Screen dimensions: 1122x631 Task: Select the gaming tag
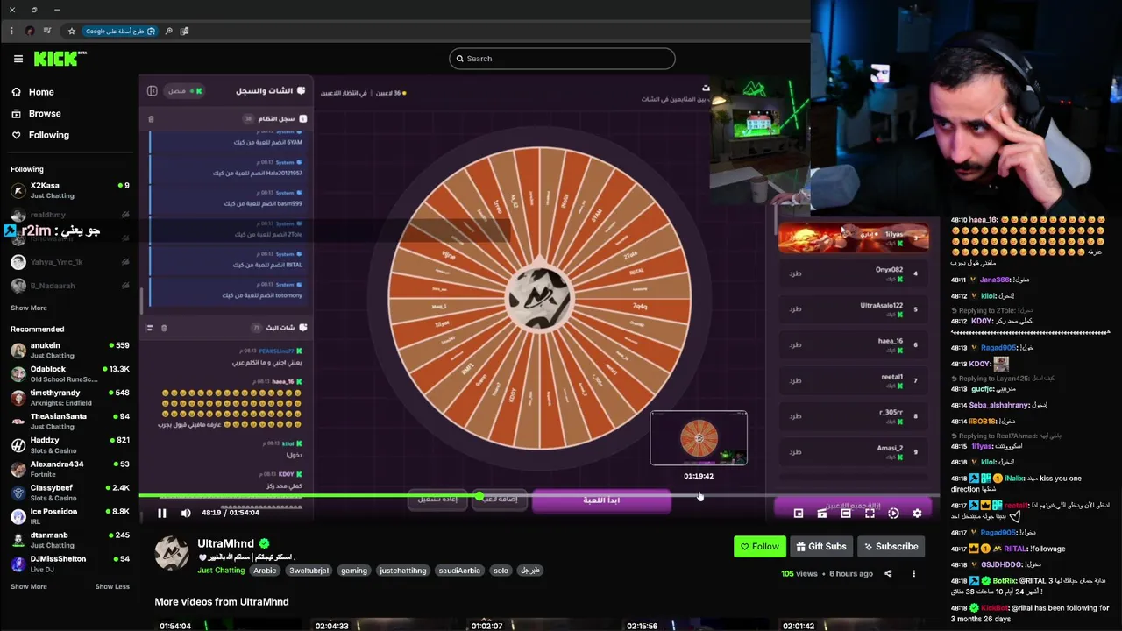click(x=354, y=571)
